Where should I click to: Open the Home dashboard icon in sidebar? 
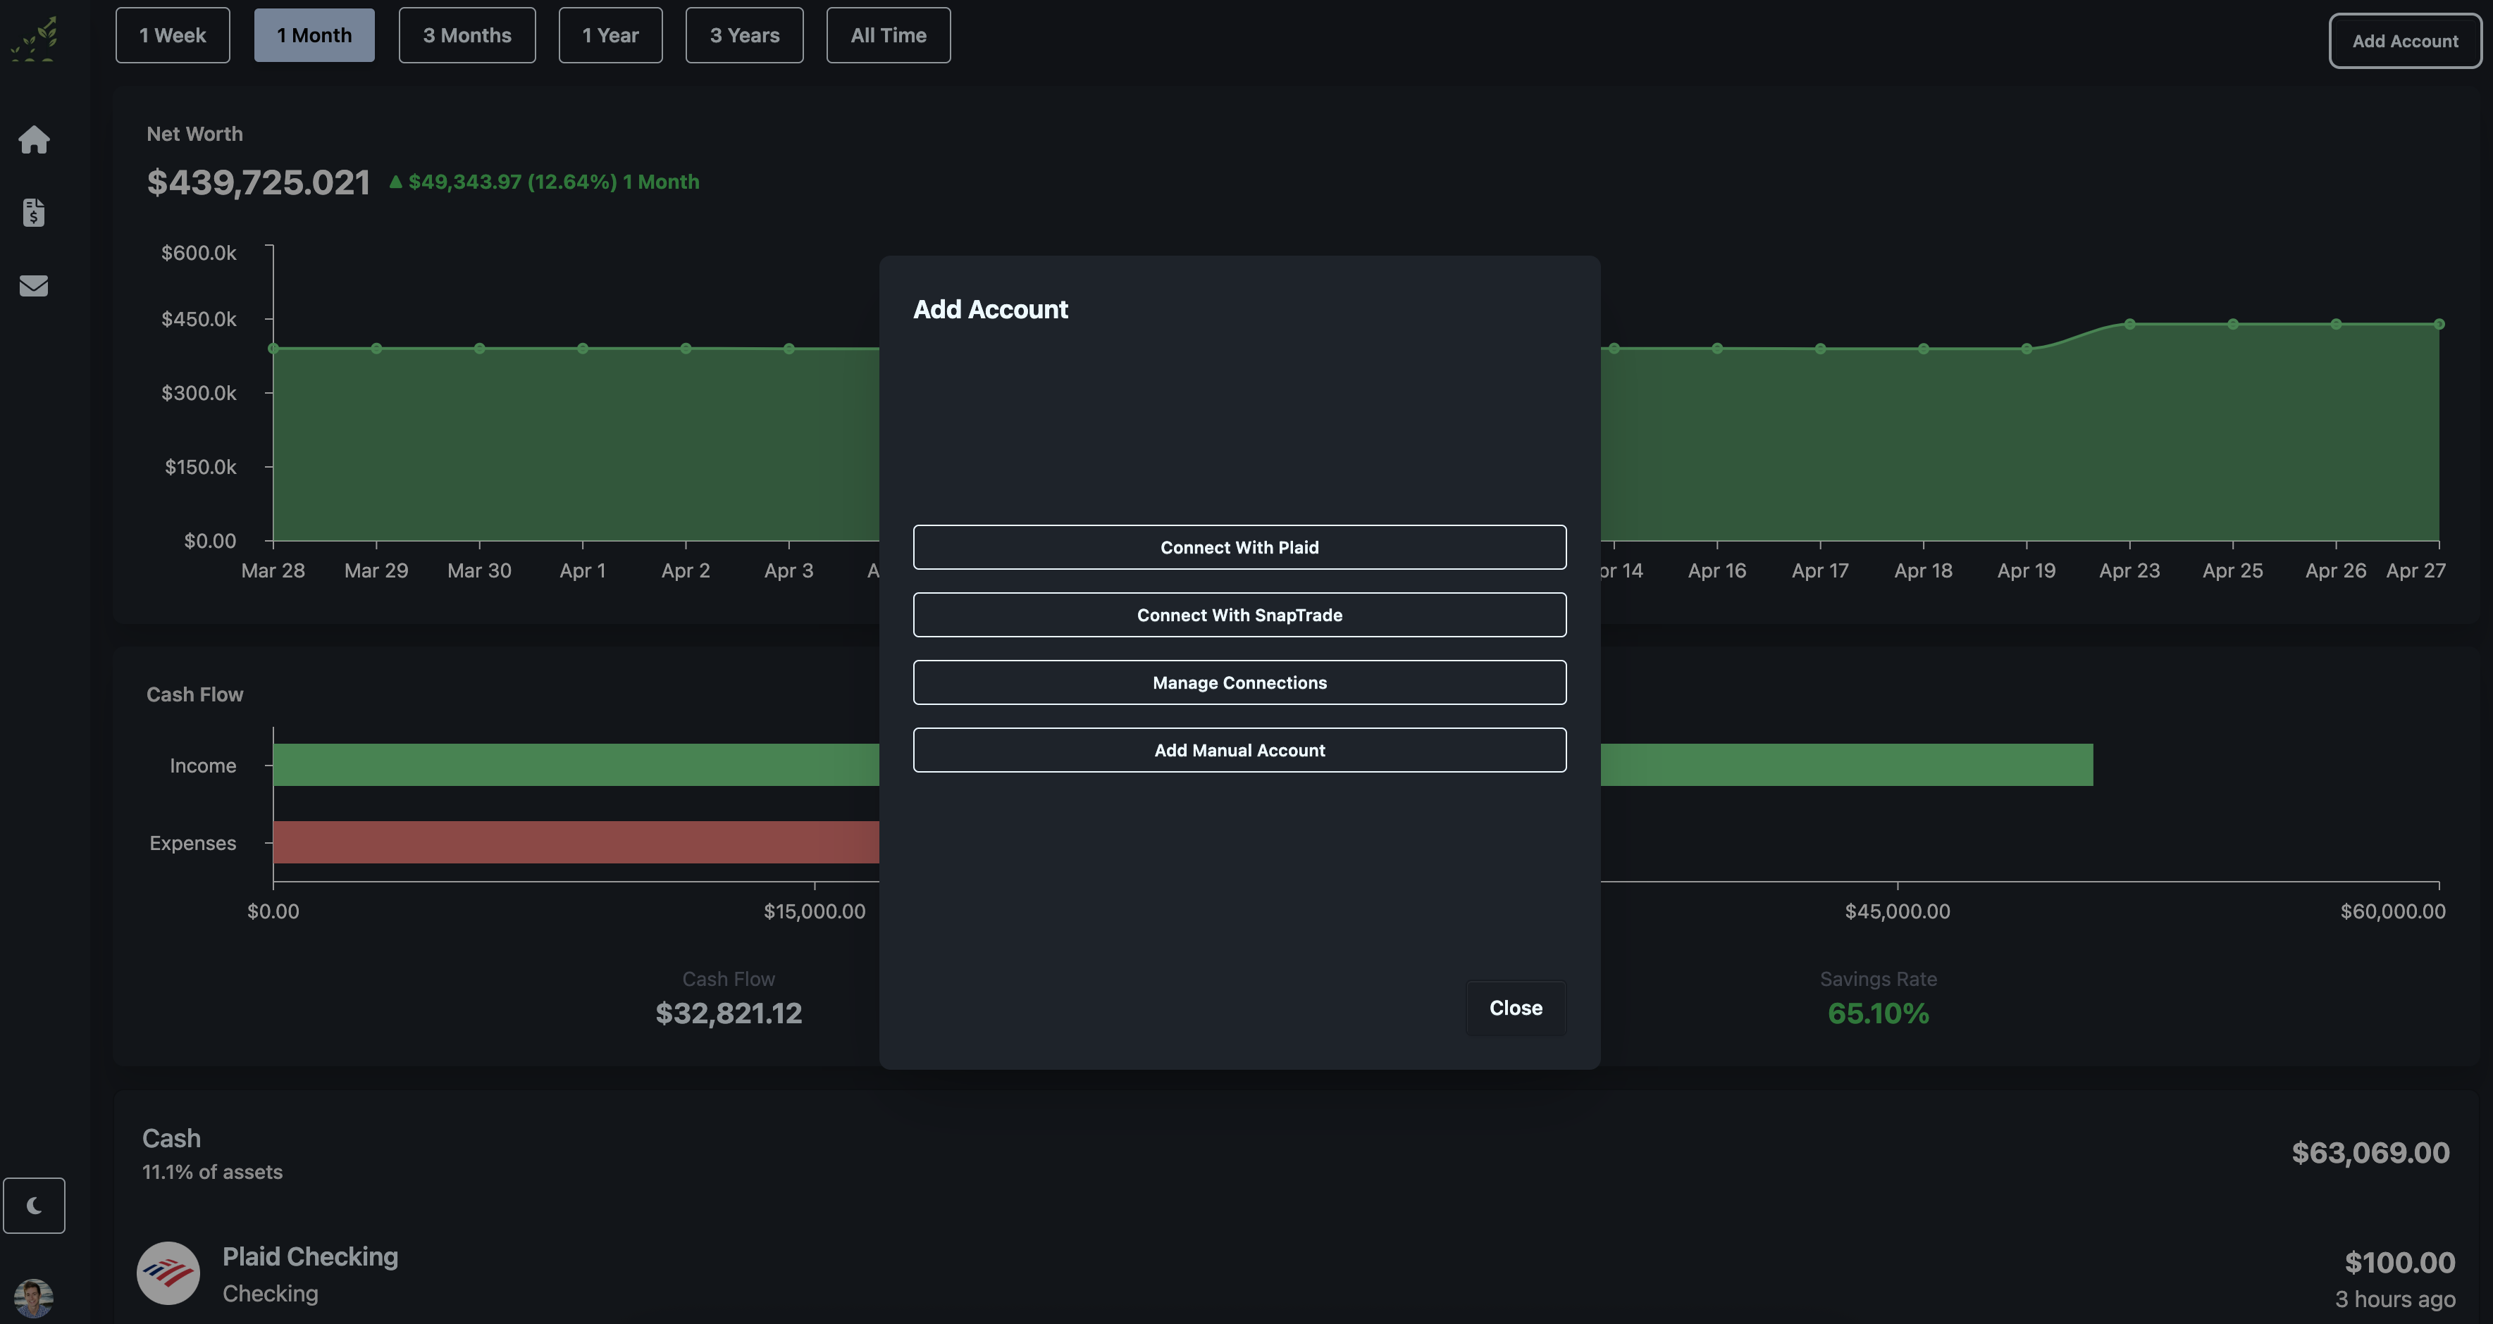pos(34,139)
